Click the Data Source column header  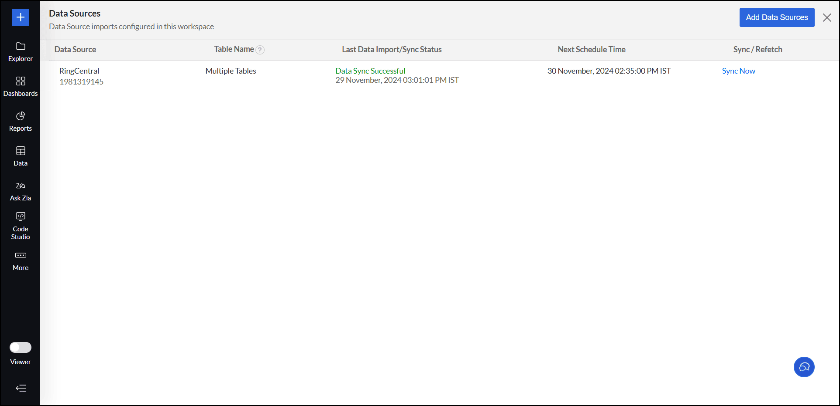(75, 49)
